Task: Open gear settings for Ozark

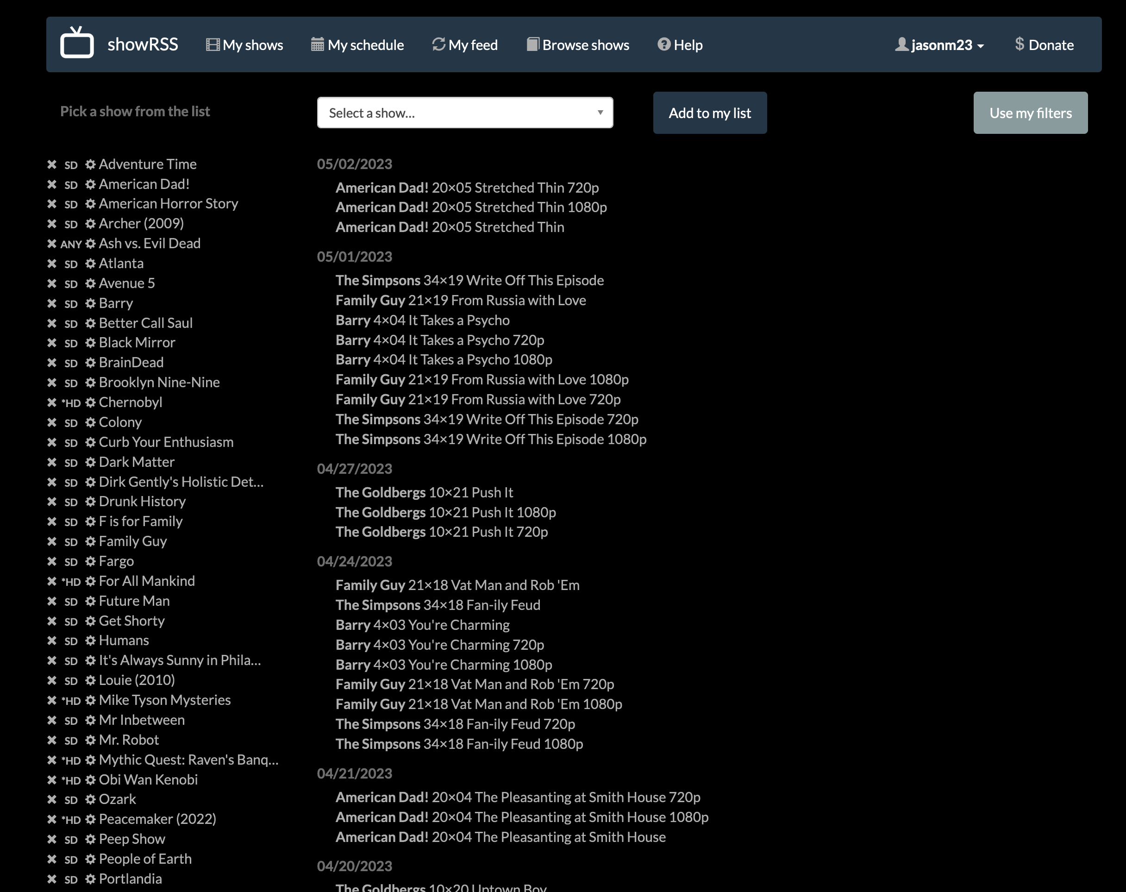Action: [90, 799]
